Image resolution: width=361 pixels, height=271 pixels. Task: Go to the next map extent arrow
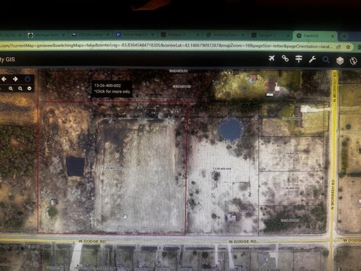pyautogui.click(x=15, y=79)
